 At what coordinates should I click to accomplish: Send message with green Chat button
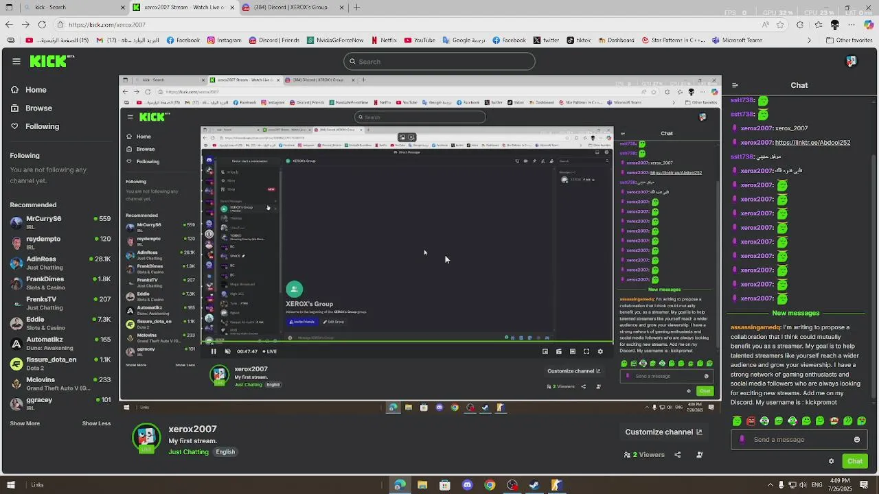coord(854,461)
